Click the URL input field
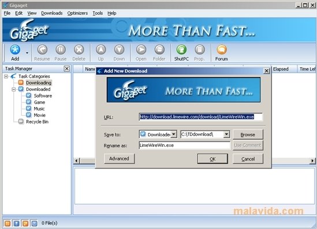 (x=201, y=117)
